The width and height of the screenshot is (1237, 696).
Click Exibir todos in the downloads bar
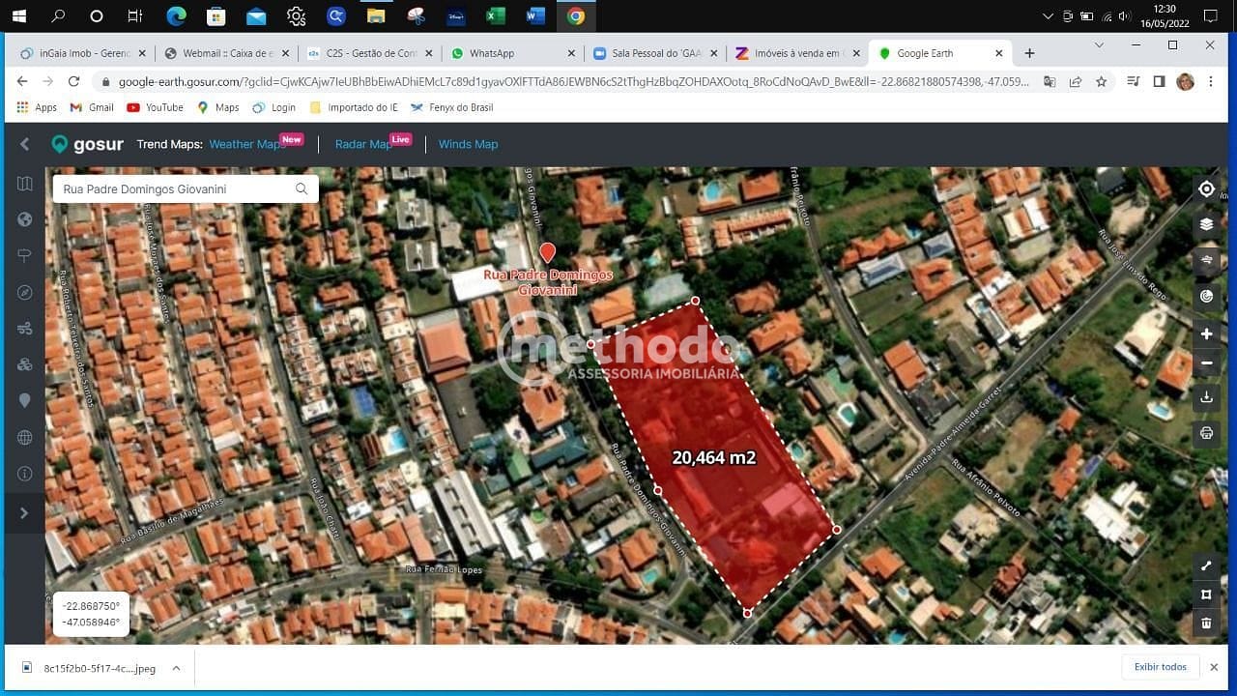1160,667
